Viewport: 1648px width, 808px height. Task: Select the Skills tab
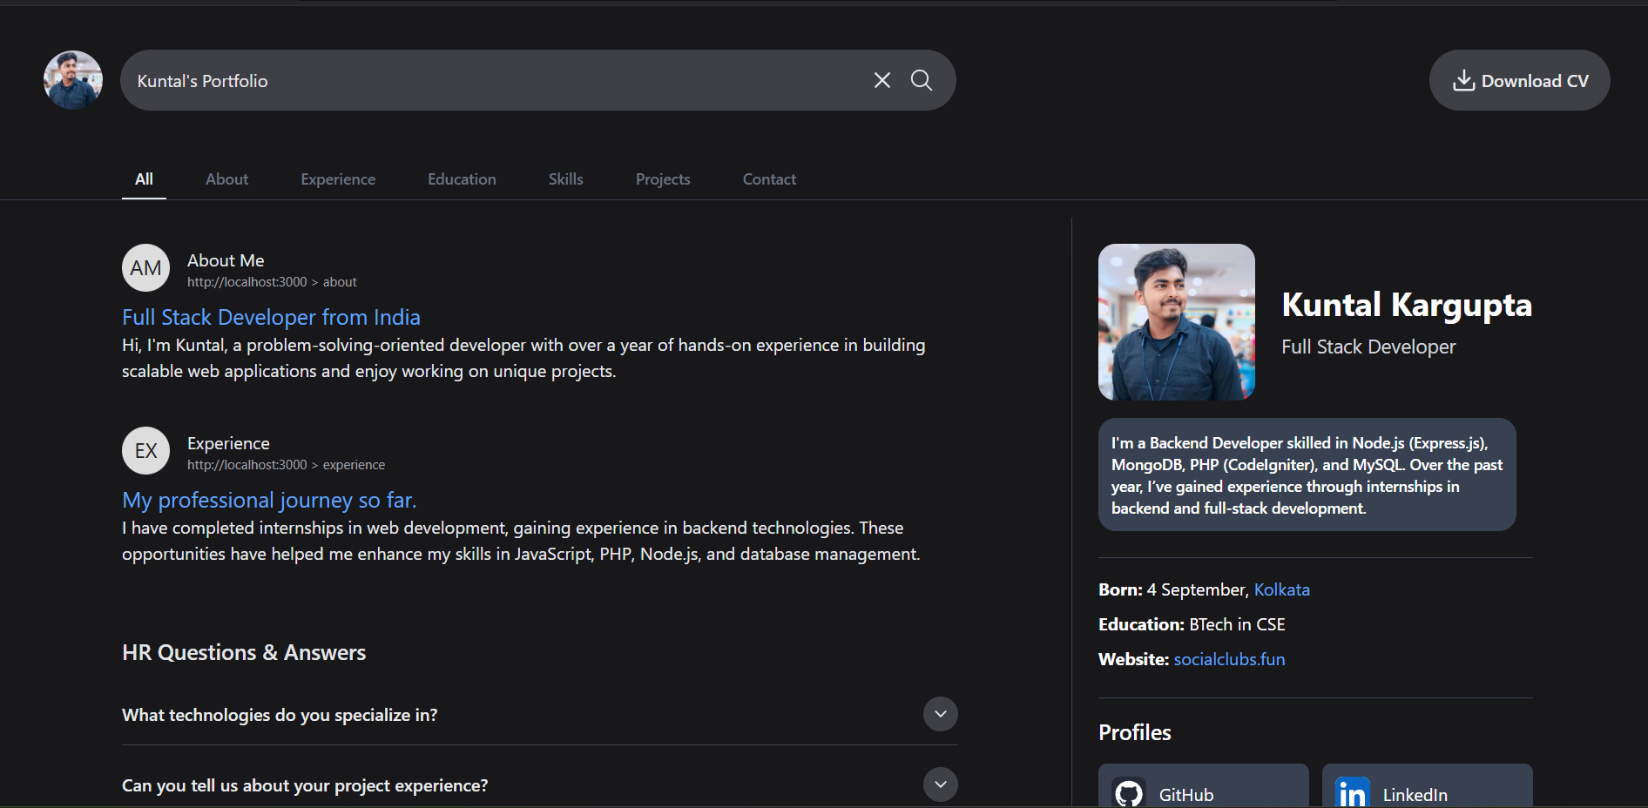pyautogui.click(x=565, y=179)
